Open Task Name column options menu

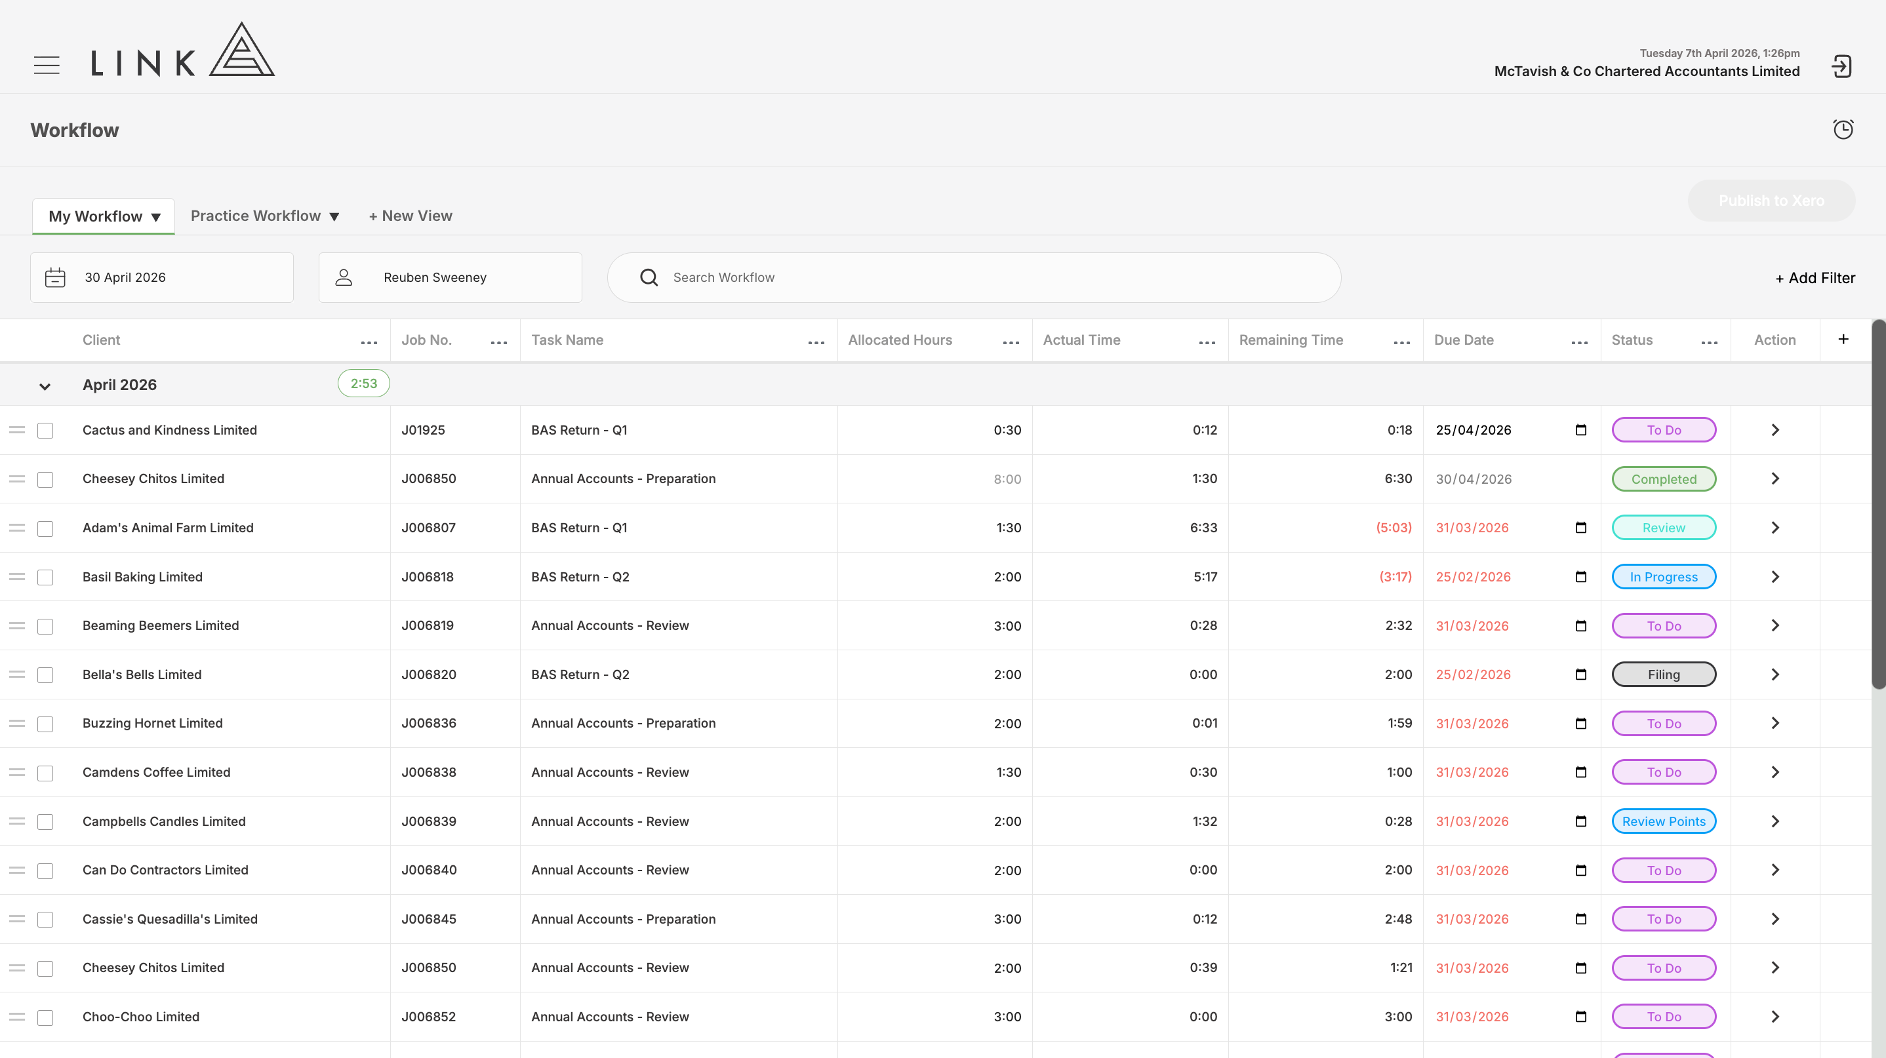(816, 342)
